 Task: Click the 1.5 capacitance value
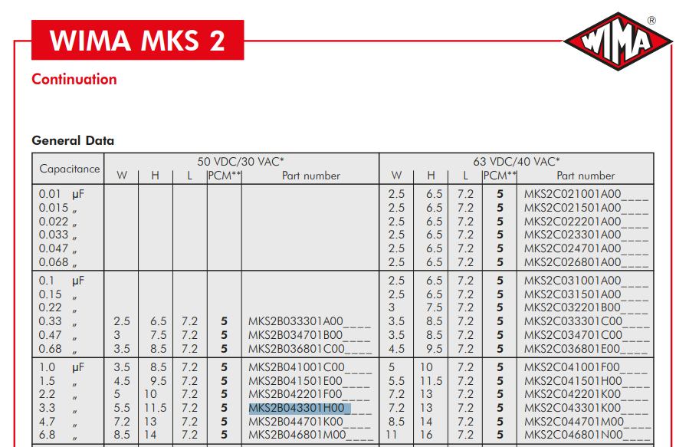[x=47, y=380]
